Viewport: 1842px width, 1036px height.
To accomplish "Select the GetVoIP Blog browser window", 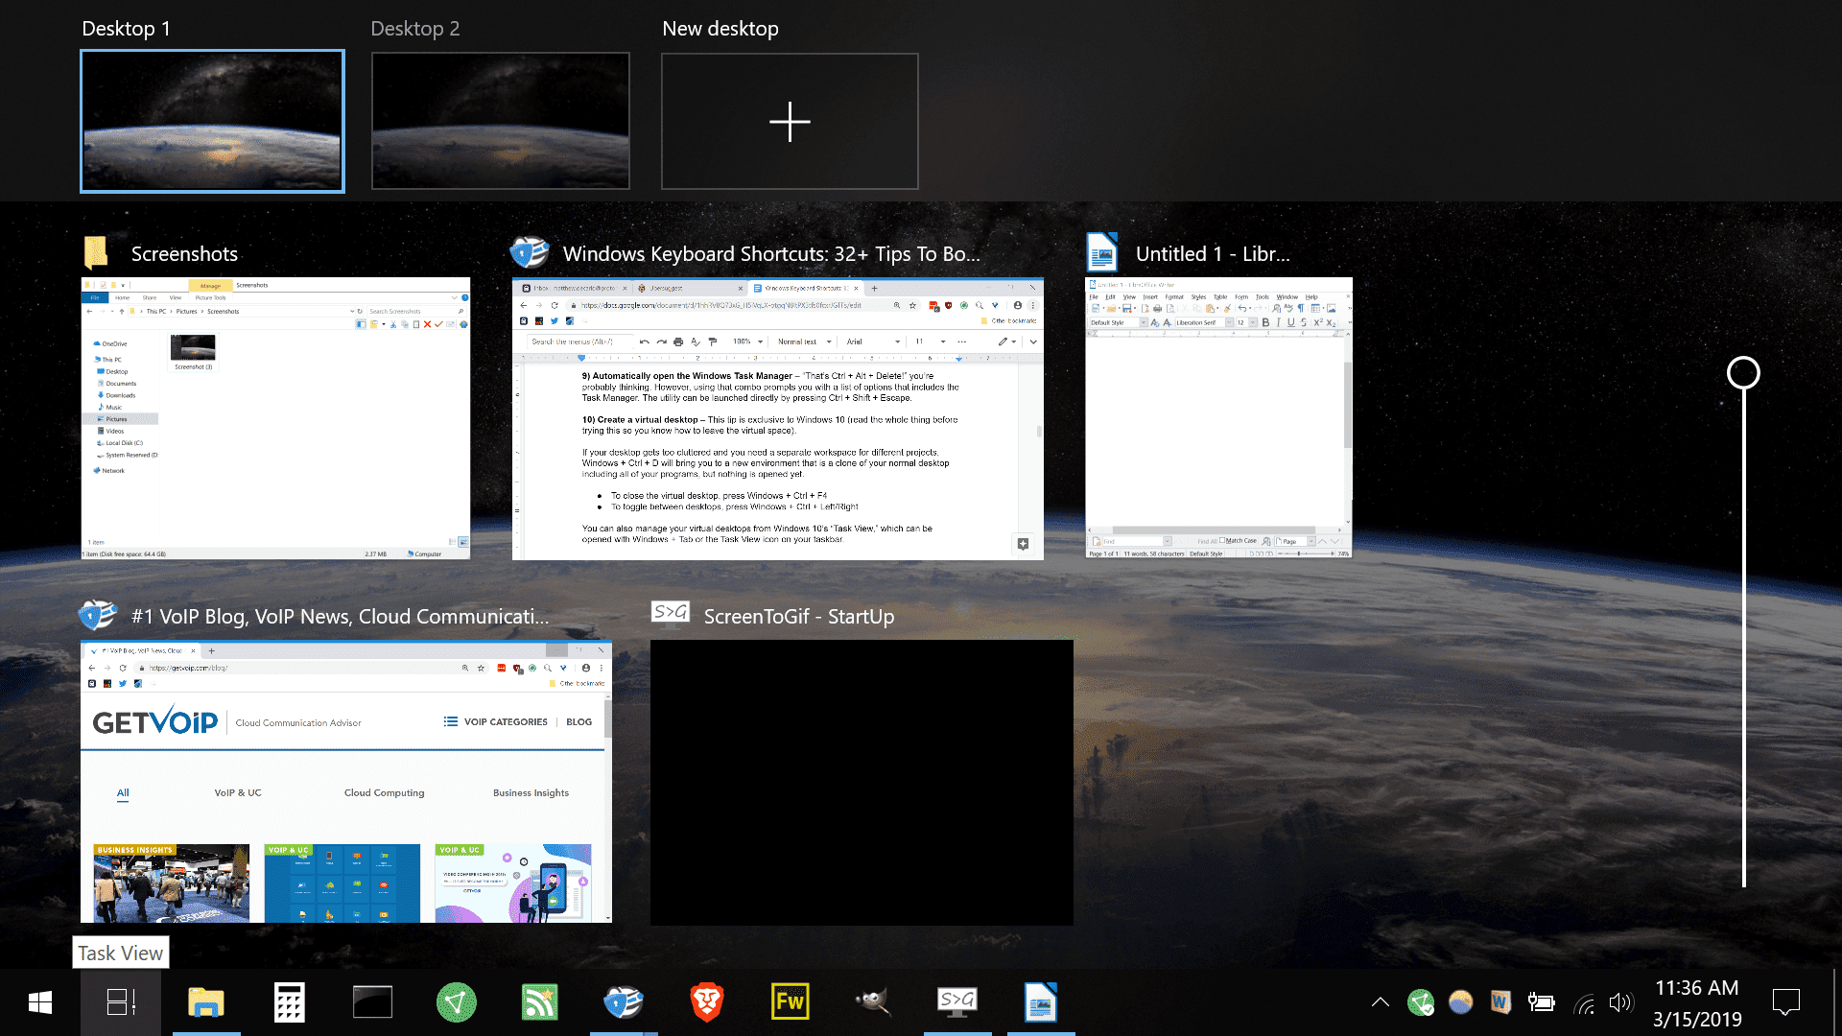I will point(346,782).
